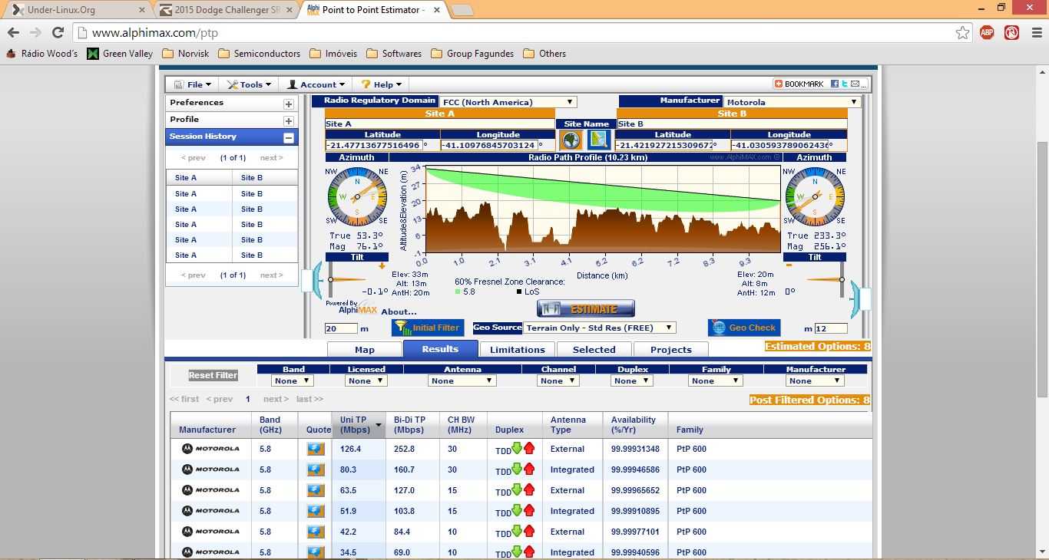Image resolution: width=1049 pixels, height=560 pixels.
Task: Click the Reset Filter button
Action: [213, 375]
